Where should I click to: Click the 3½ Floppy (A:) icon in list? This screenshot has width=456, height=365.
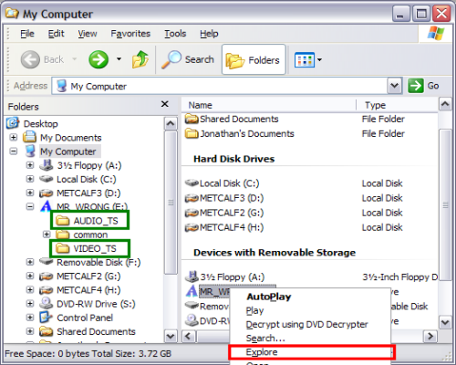coord(192,276)
